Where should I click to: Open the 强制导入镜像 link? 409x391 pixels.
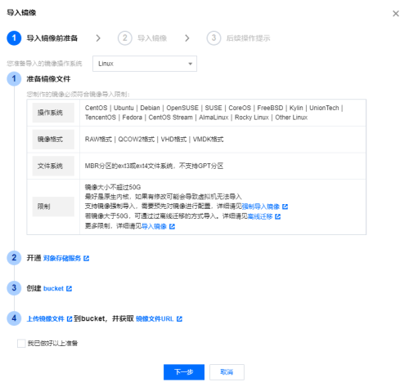pos(261,207)
